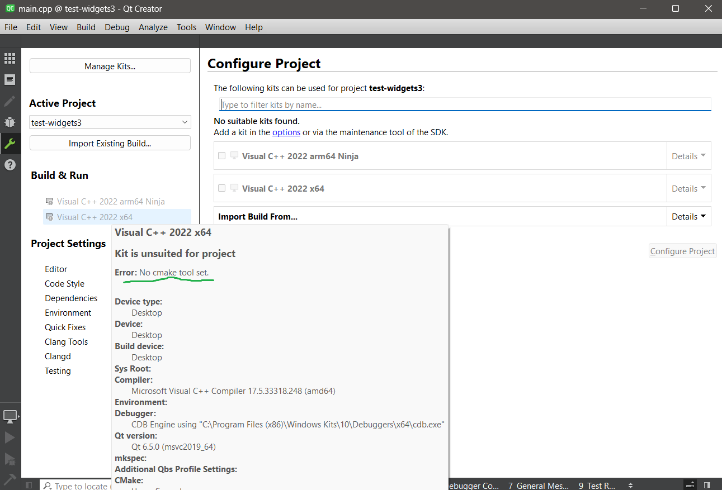The image size is (722, 490).
Task: Focus the filter kits by name field
Action: click(x=465, y=104)
